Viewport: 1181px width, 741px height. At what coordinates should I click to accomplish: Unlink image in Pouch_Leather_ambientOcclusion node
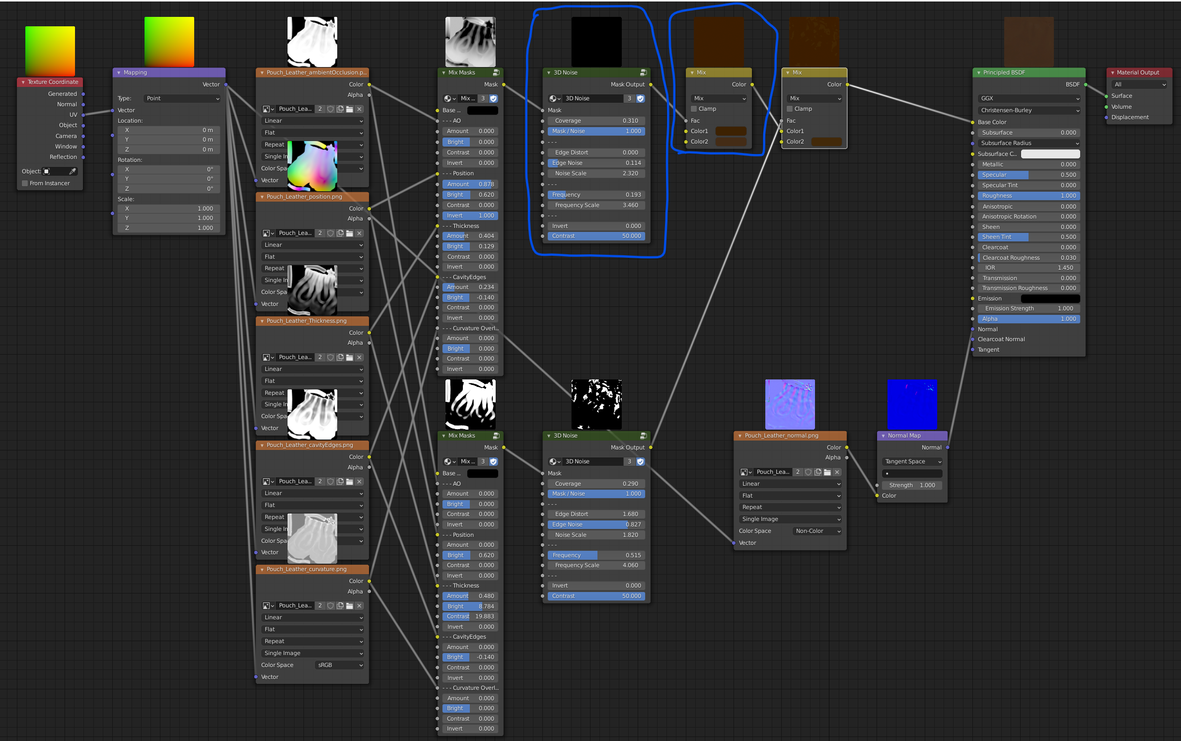pyautogui.click(x=359, y=109)
